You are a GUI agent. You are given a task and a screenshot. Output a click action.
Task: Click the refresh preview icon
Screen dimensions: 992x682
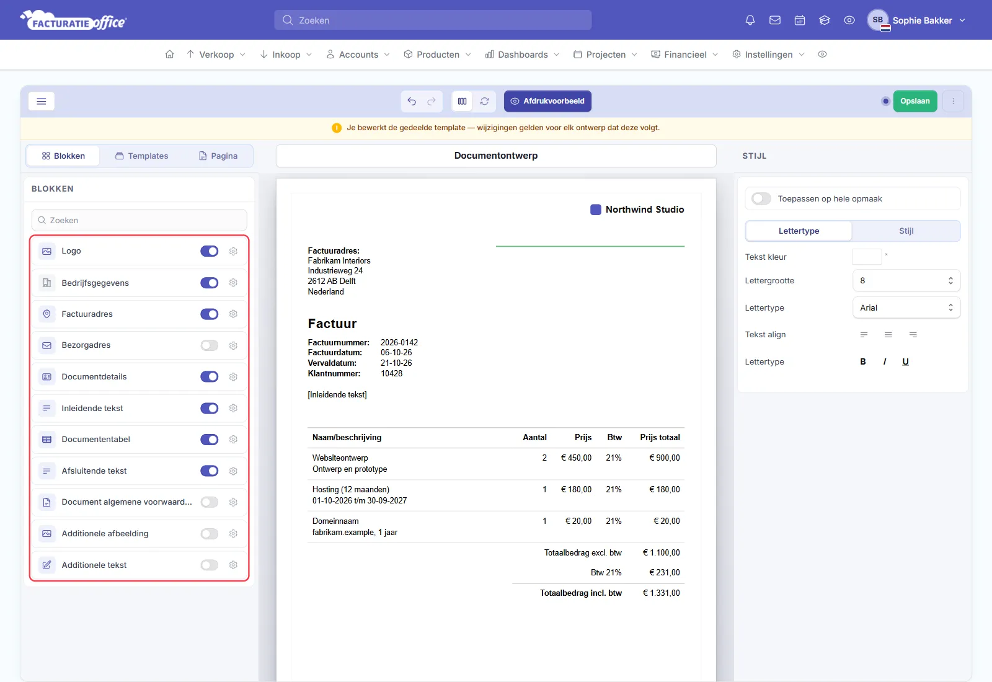click(485, 101)
